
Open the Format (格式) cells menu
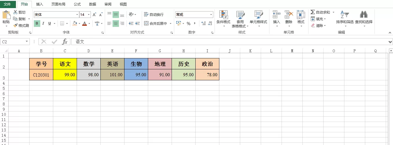pyautogui.click(x=301, y=19)
